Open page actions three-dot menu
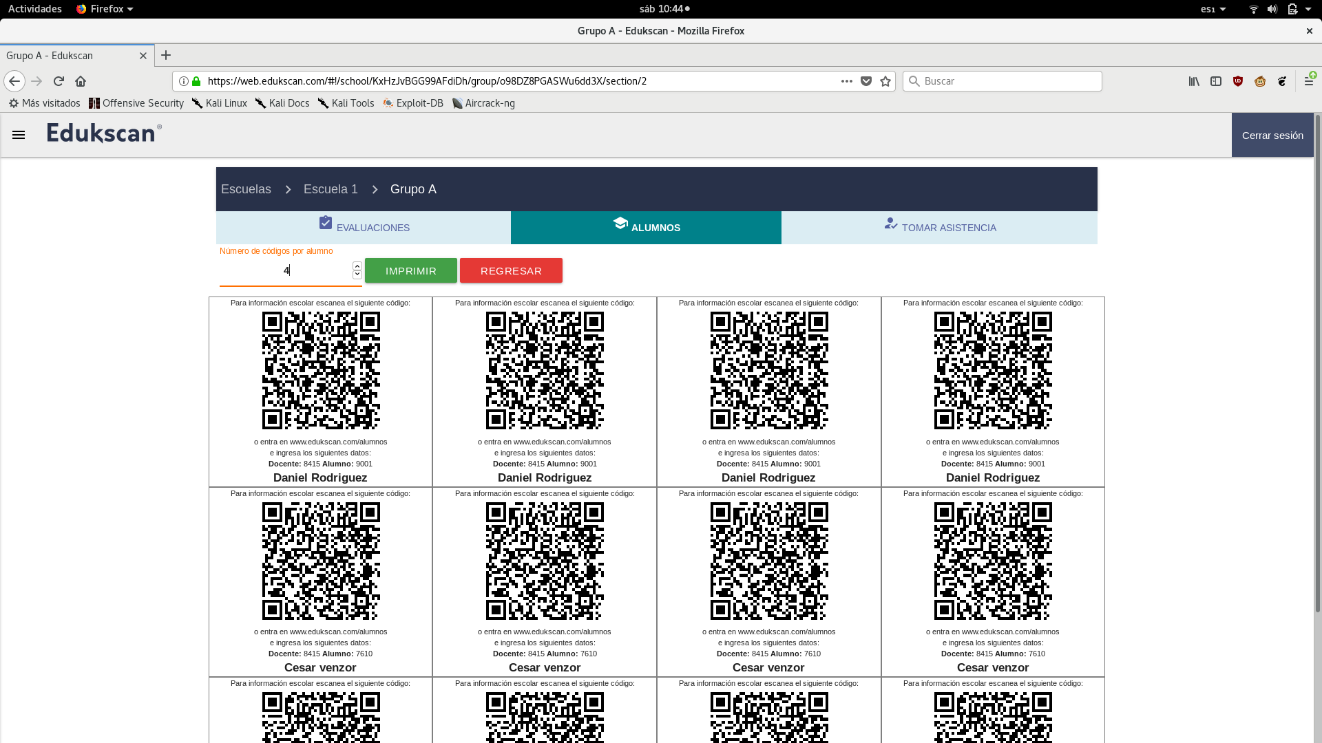Viewport: 1322px width, 743px height. pos(847,81)
